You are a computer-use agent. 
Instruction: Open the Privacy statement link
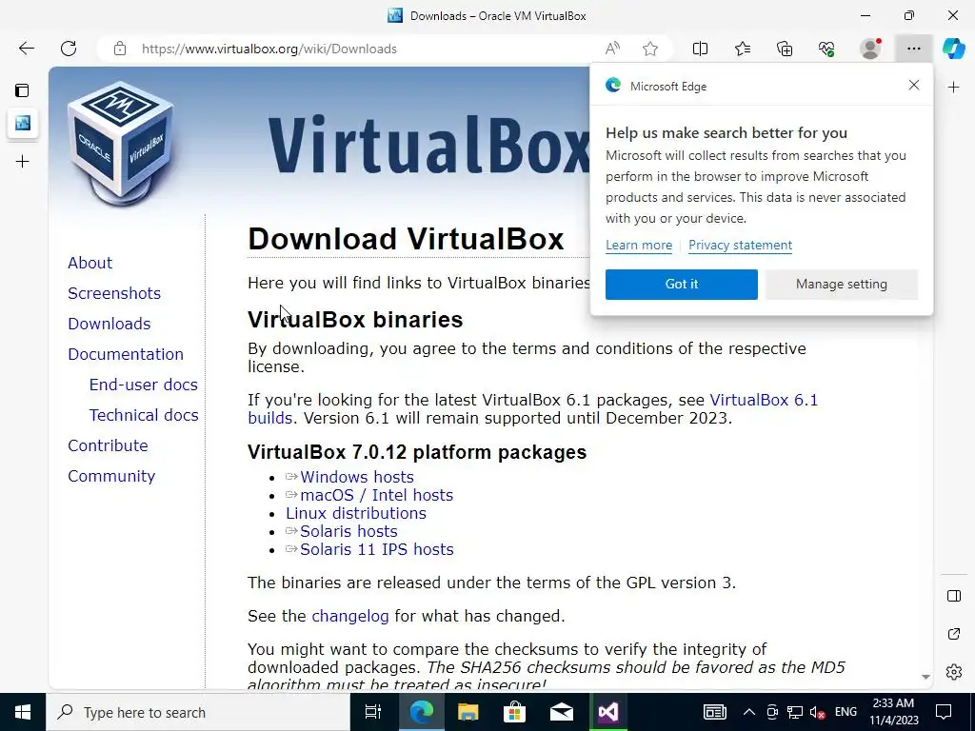pos(740,245)
